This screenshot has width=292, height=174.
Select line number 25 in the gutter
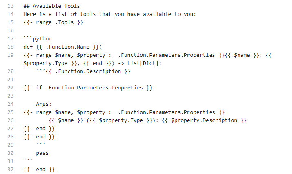(10, 112)
